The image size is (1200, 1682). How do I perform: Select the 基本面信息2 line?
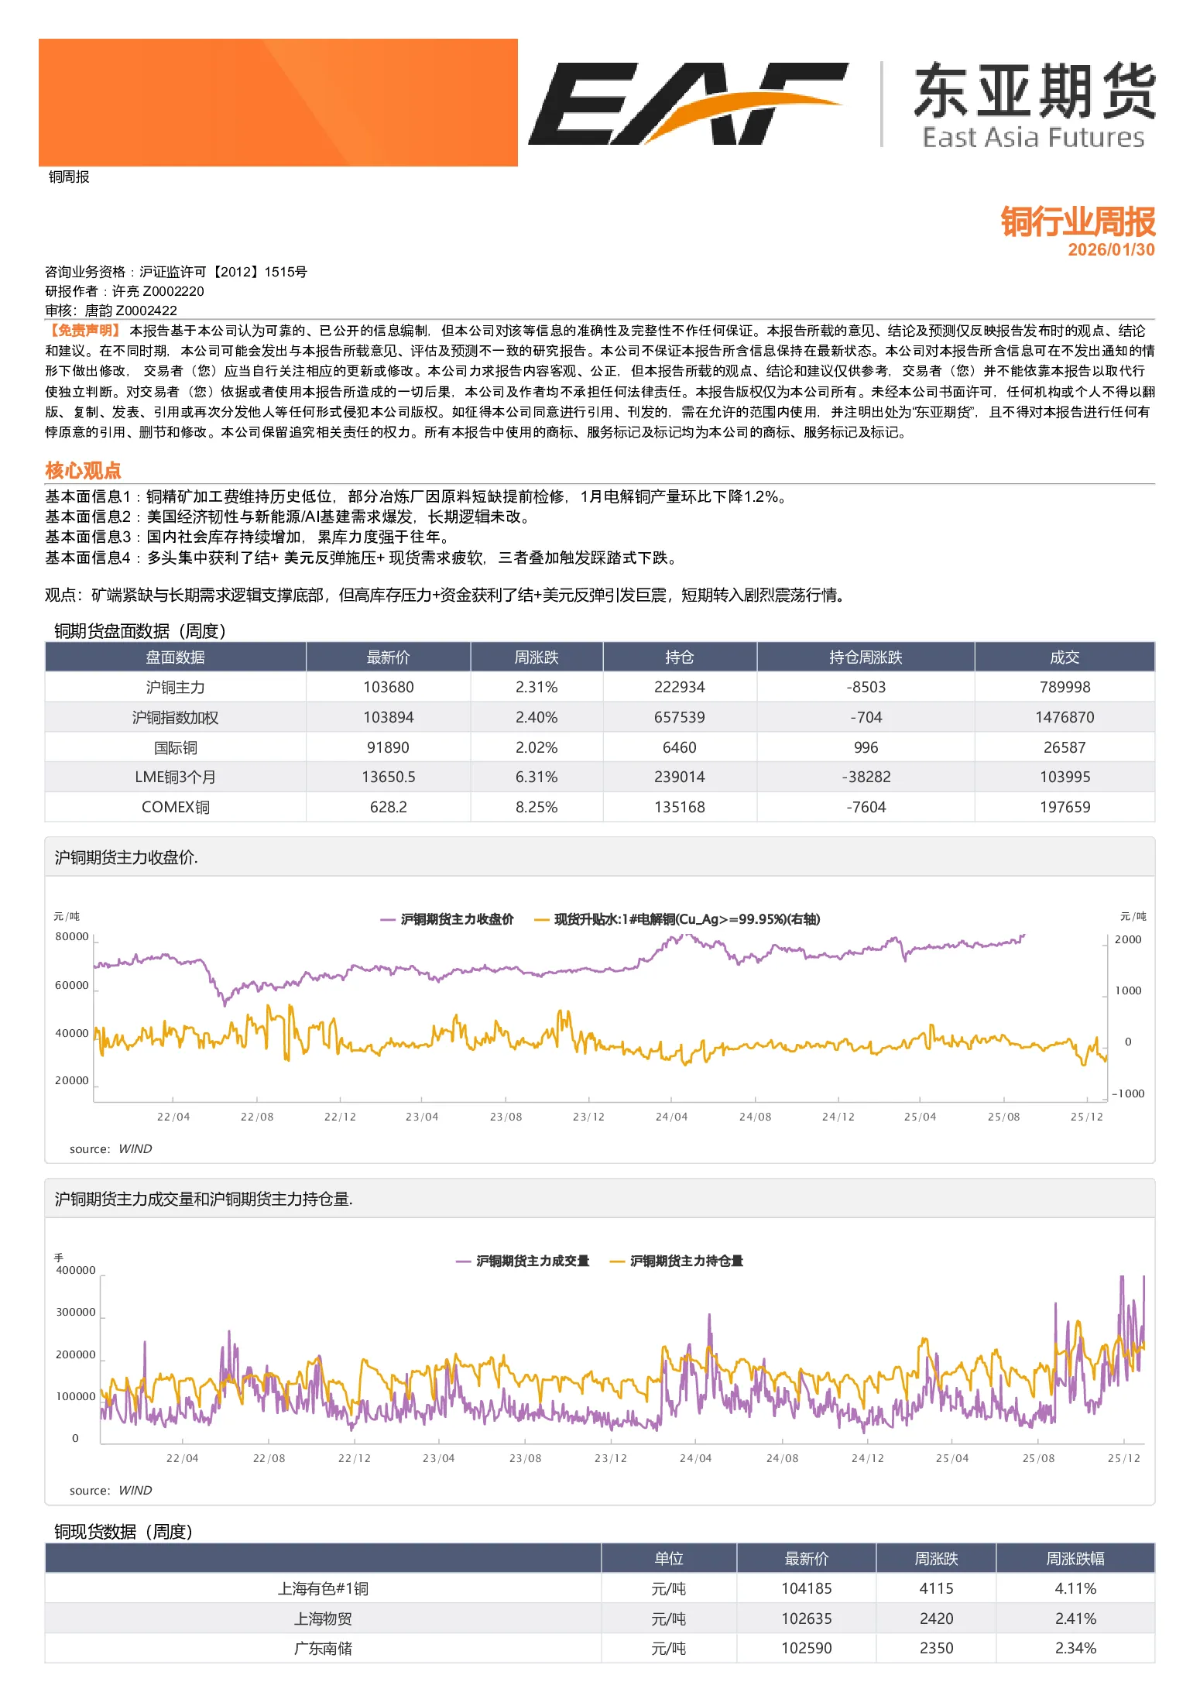[x=287, y=517]
